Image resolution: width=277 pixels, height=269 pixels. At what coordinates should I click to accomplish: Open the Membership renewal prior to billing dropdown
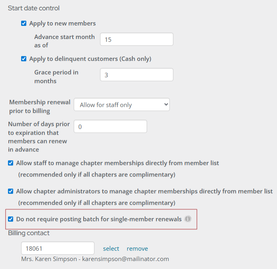click(122, 105)
